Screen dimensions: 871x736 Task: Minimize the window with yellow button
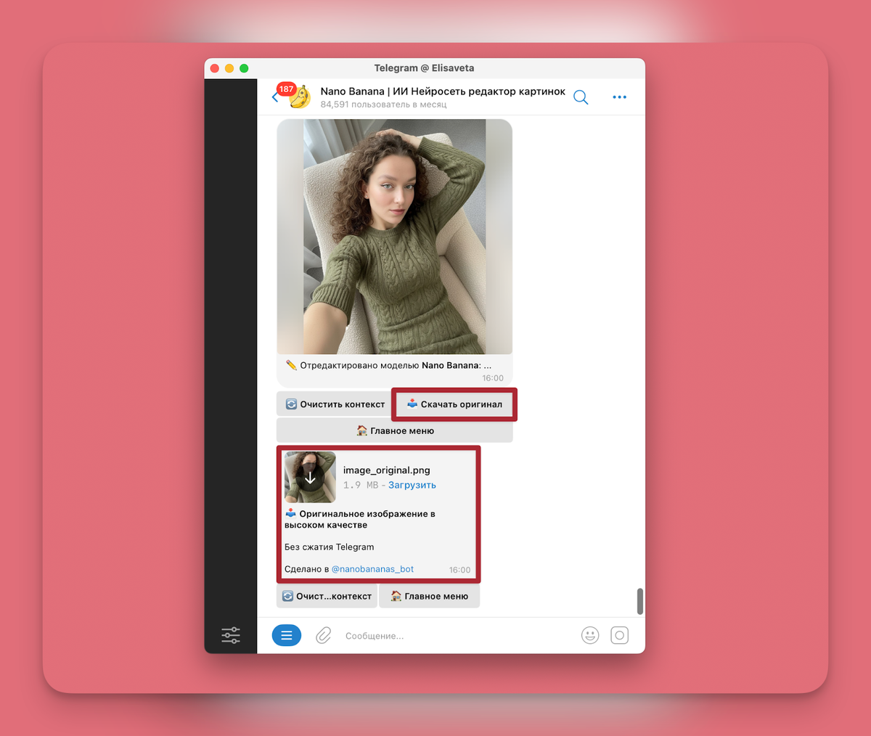pyautogui.click(x=229, y=68)
